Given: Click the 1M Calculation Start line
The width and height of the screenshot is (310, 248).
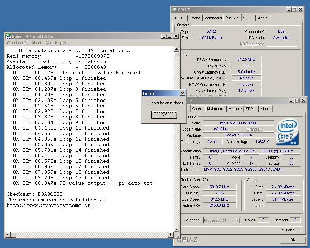Looking at the screenshot, I should 74,50.
